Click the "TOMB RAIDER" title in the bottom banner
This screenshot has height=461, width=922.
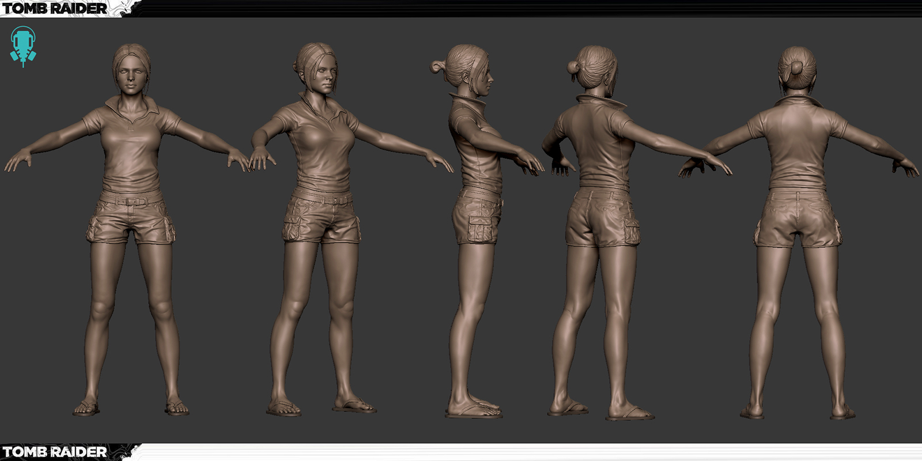point(55,452)
